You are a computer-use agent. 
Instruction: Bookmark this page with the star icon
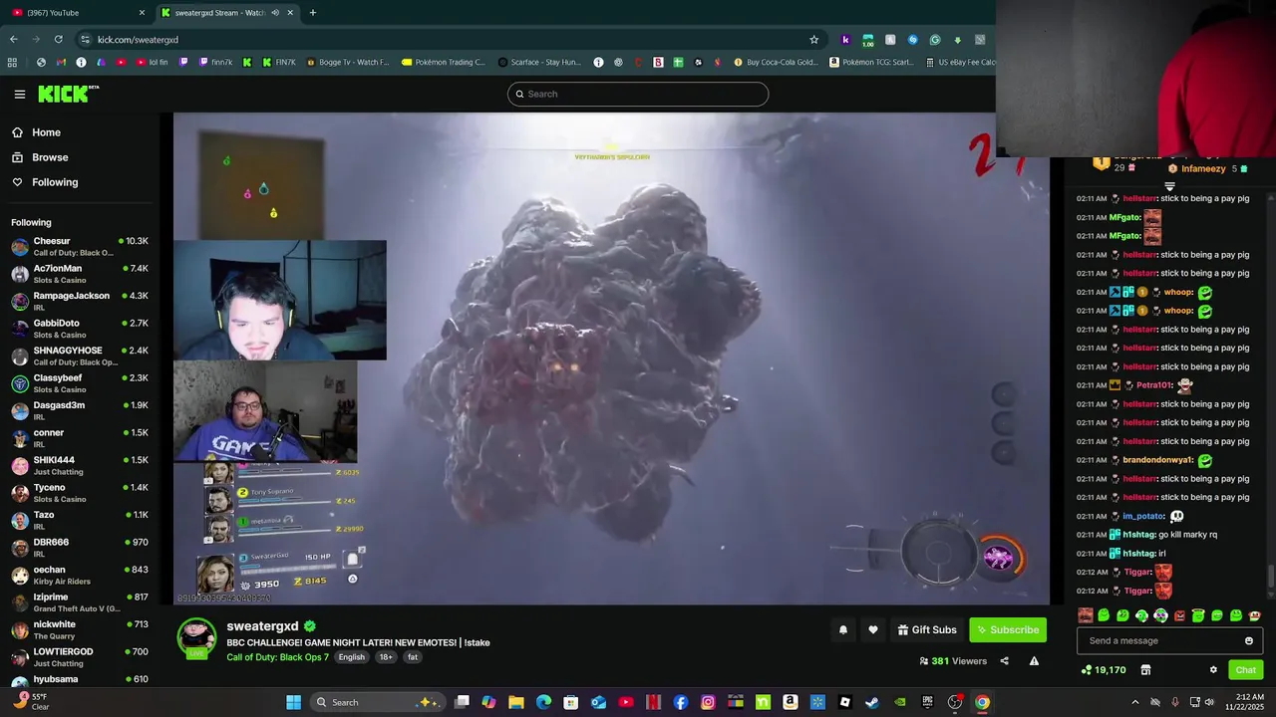[x=813, y=40]
